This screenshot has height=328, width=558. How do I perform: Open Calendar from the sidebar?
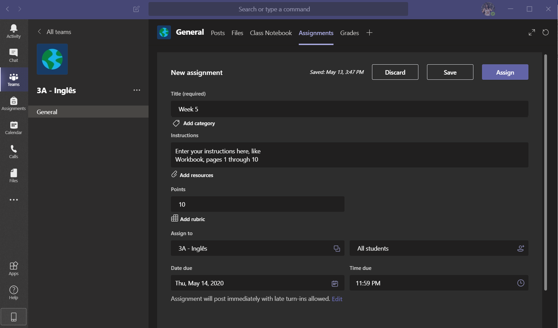(x=14, y=128)
